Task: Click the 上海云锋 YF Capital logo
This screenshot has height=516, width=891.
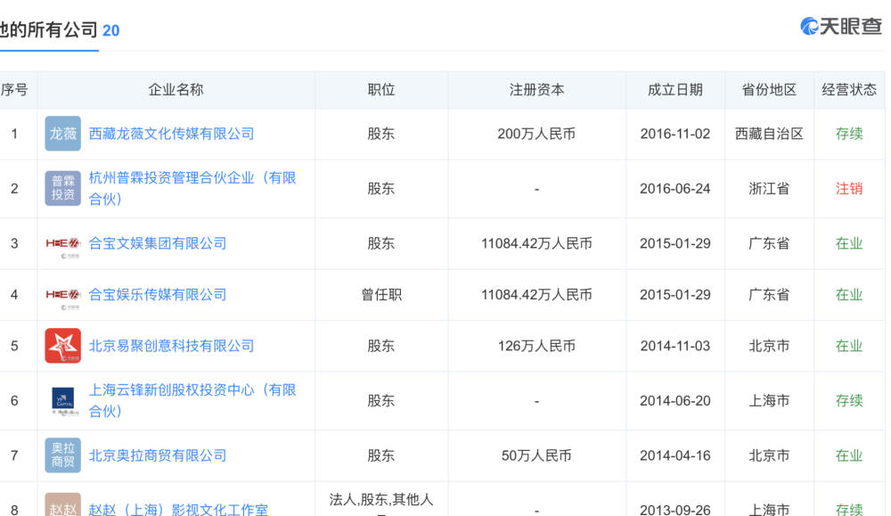Action: [62, 401]
